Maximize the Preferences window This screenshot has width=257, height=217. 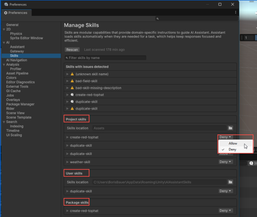coord(220,4)
